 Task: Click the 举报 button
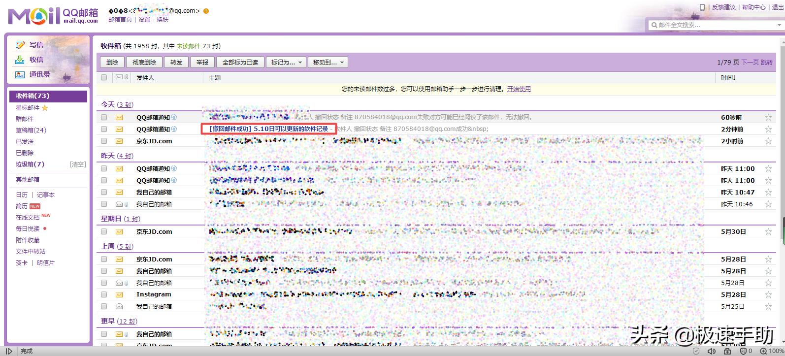pyautogui.click(x=202, y=62)
